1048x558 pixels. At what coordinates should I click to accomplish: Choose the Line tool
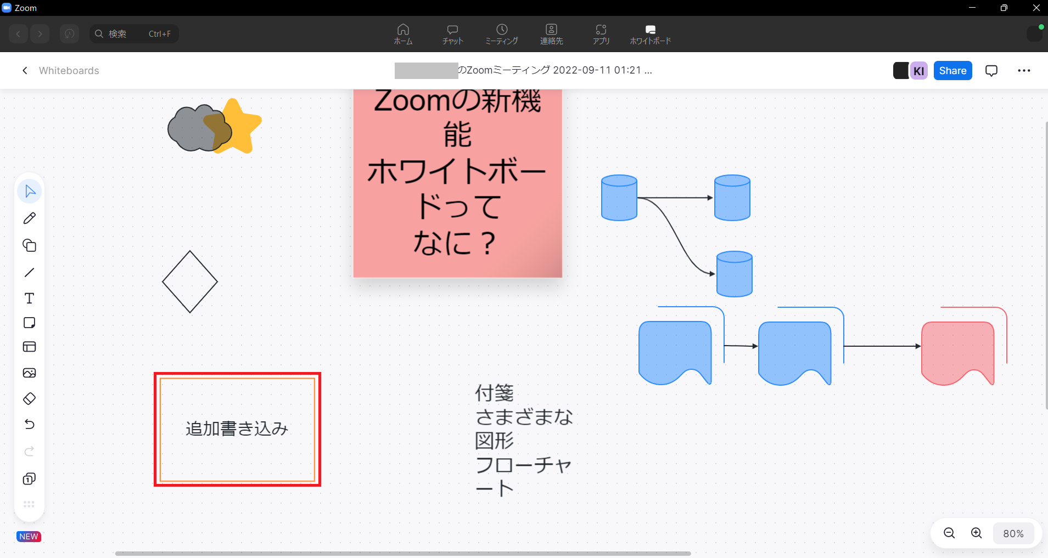[x=30, y=272]
